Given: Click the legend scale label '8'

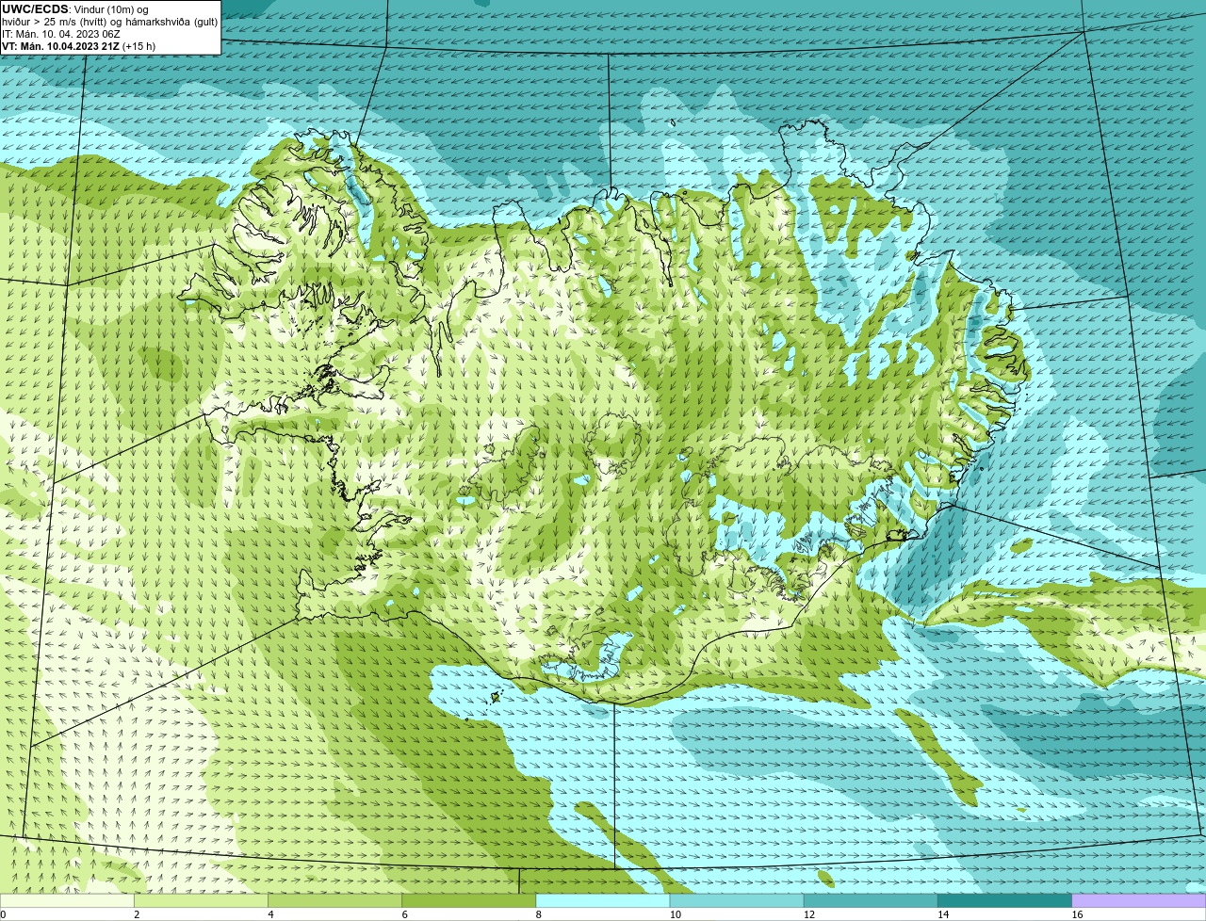Looking at the screenshot, I should click(x=538, y=914).
